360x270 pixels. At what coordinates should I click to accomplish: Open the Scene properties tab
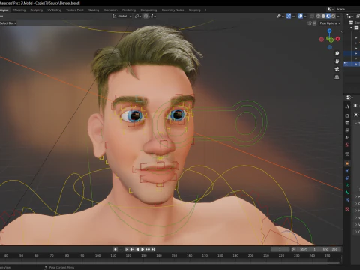tap(347, 138)
